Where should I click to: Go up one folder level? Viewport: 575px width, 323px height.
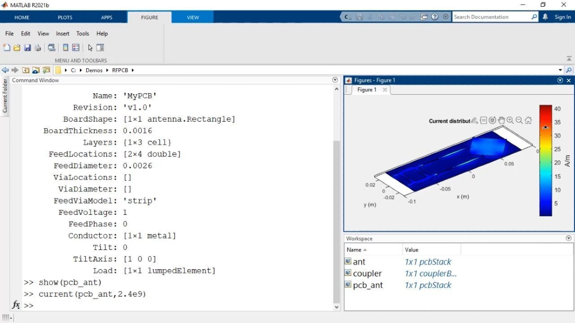coord(26,70)
